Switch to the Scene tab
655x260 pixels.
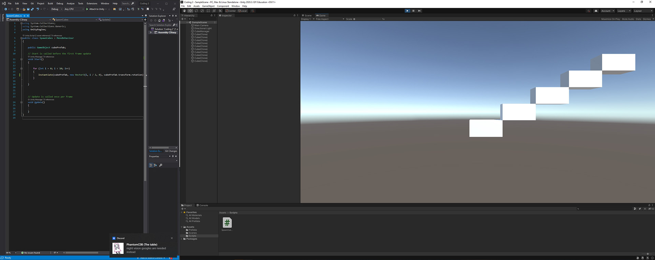[307, 15]
